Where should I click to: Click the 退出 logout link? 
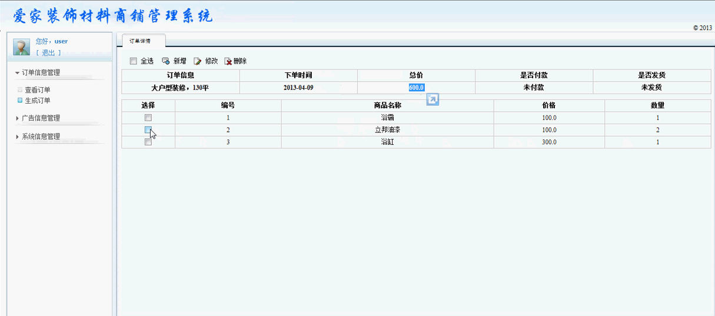[48, 53]
